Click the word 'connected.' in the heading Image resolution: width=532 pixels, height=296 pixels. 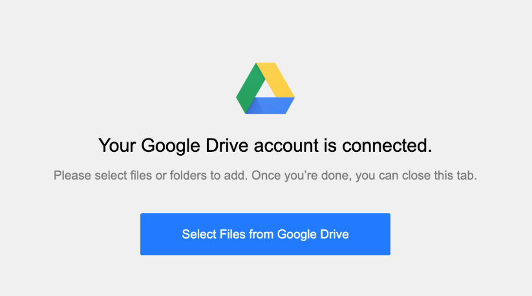click(387, 145)
